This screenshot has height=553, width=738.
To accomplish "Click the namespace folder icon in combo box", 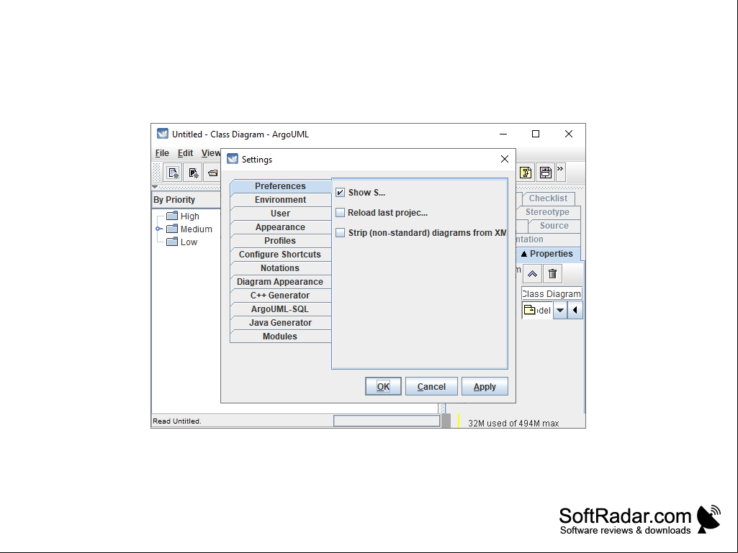I will tap(529, 310).
